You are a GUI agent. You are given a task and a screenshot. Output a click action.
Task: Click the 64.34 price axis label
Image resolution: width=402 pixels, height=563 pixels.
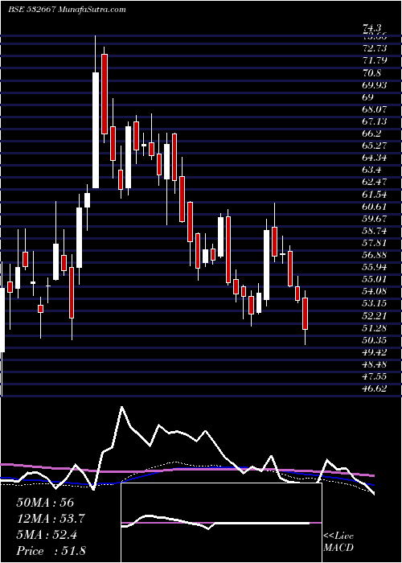375,158
